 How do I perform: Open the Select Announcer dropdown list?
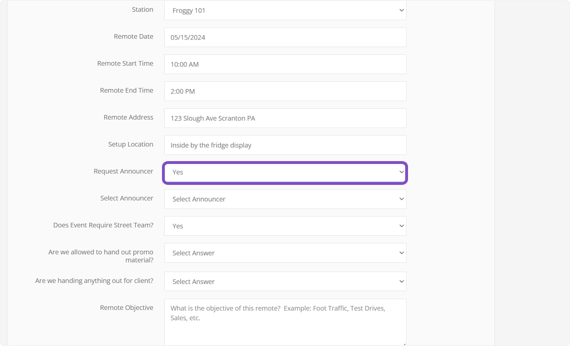pyautogui.click(x=285, y=199)
